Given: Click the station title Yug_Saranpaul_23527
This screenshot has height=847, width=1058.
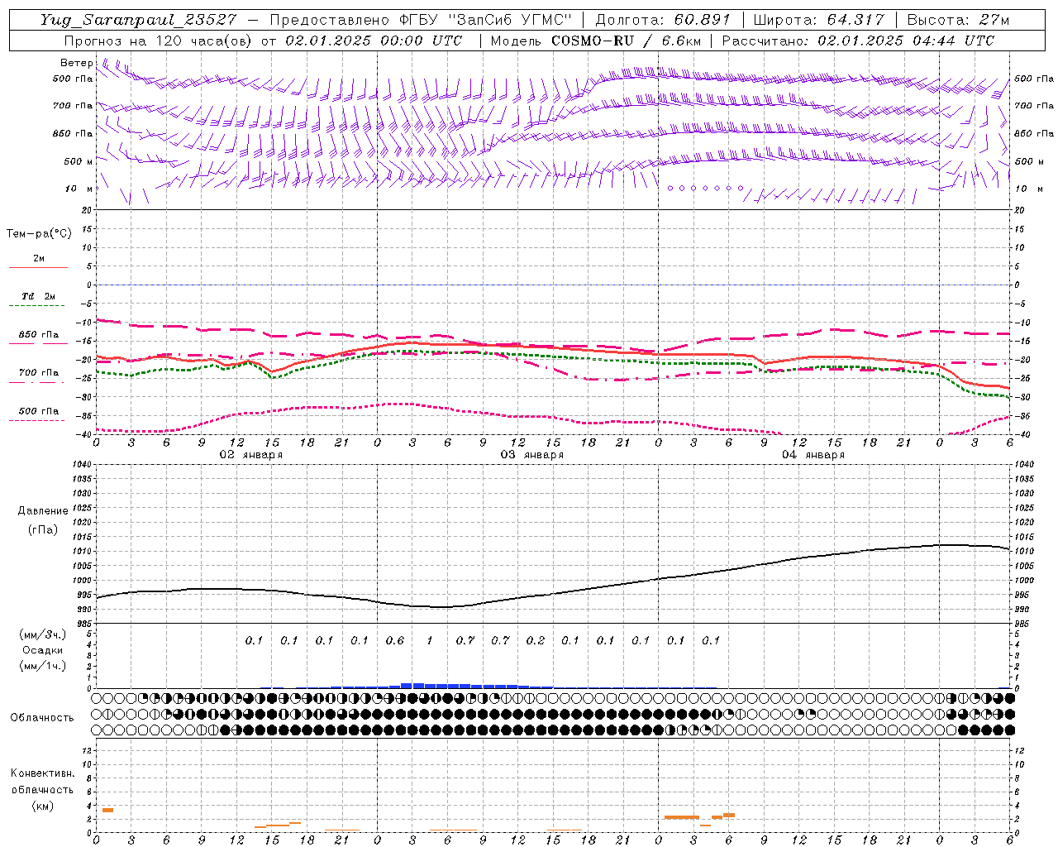Looking at the screenshot, I should (x=139, y=21).
